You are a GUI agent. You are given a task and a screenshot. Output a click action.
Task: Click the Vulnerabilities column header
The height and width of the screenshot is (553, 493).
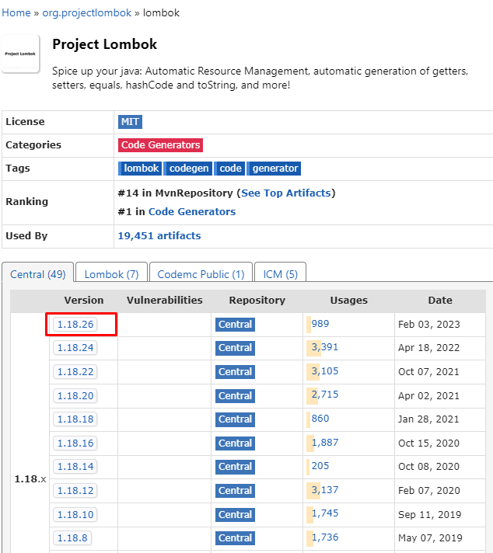[x=165, y=300]
